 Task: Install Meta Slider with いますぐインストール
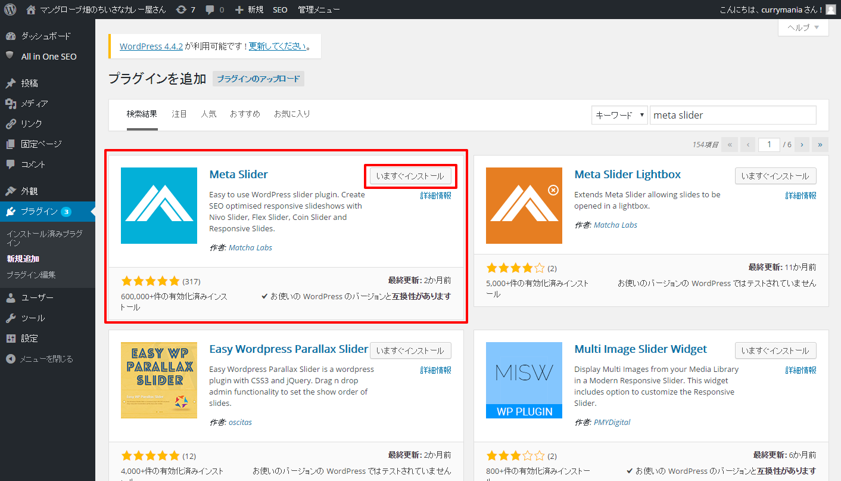[410, 176]
